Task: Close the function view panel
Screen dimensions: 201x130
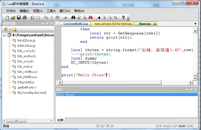Action: [x=51, y=23]
